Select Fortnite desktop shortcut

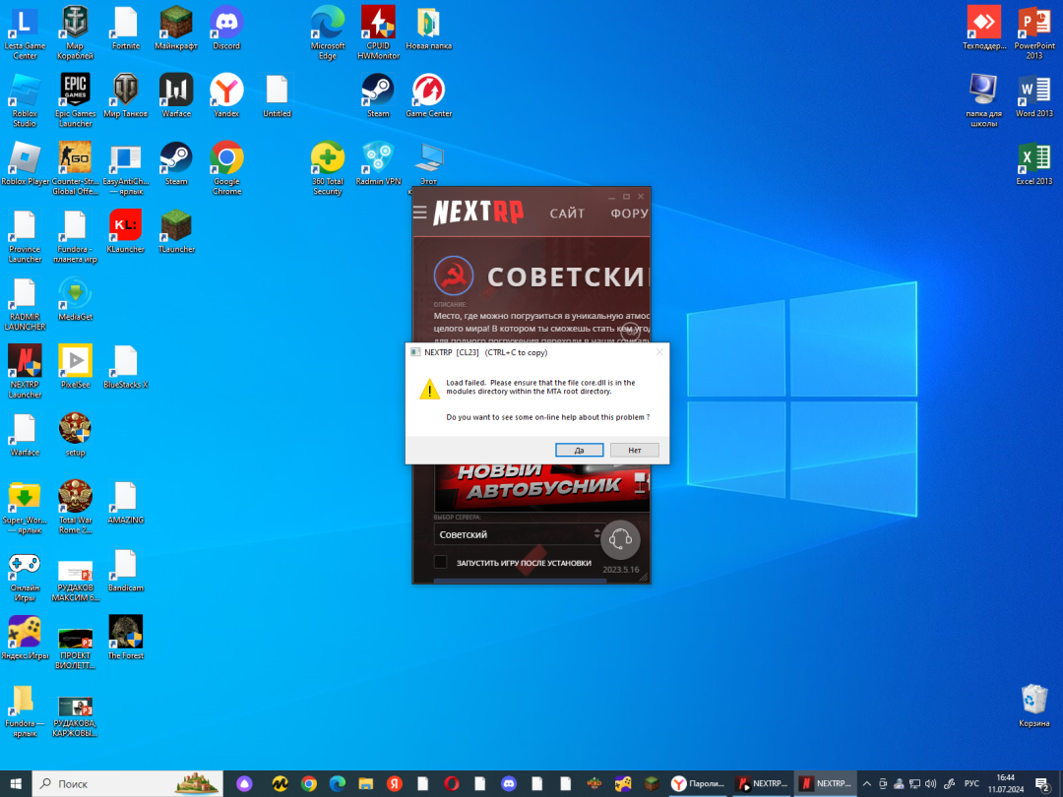coord(125,28)
